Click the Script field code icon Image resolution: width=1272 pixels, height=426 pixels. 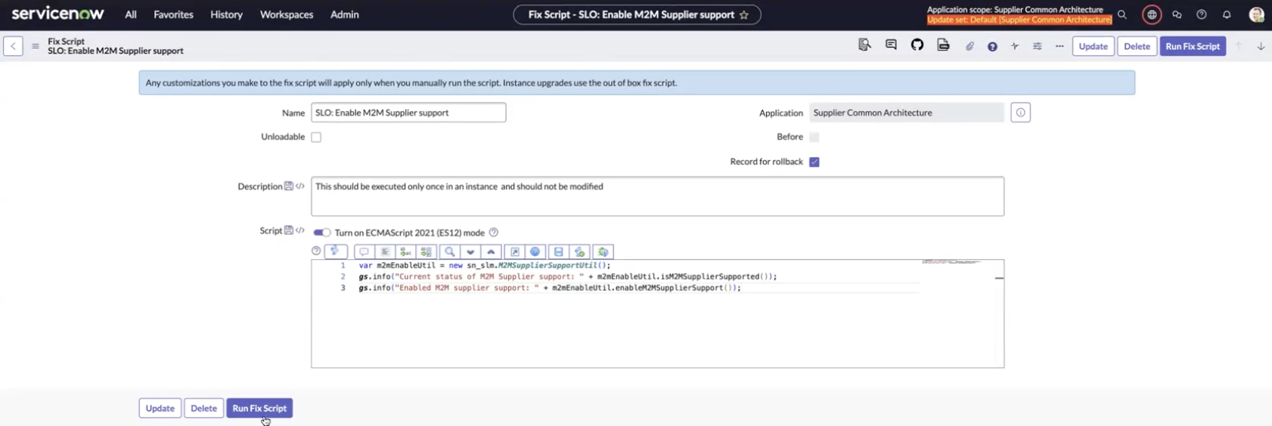click(300, 230)
